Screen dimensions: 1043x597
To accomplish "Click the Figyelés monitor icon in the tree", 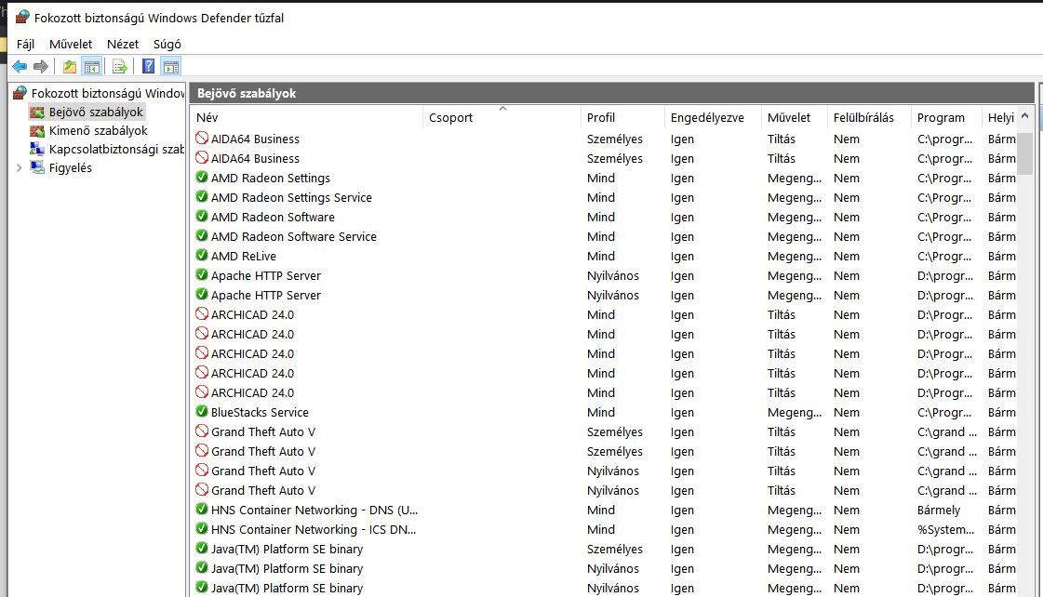I will (x=37, y=167).
